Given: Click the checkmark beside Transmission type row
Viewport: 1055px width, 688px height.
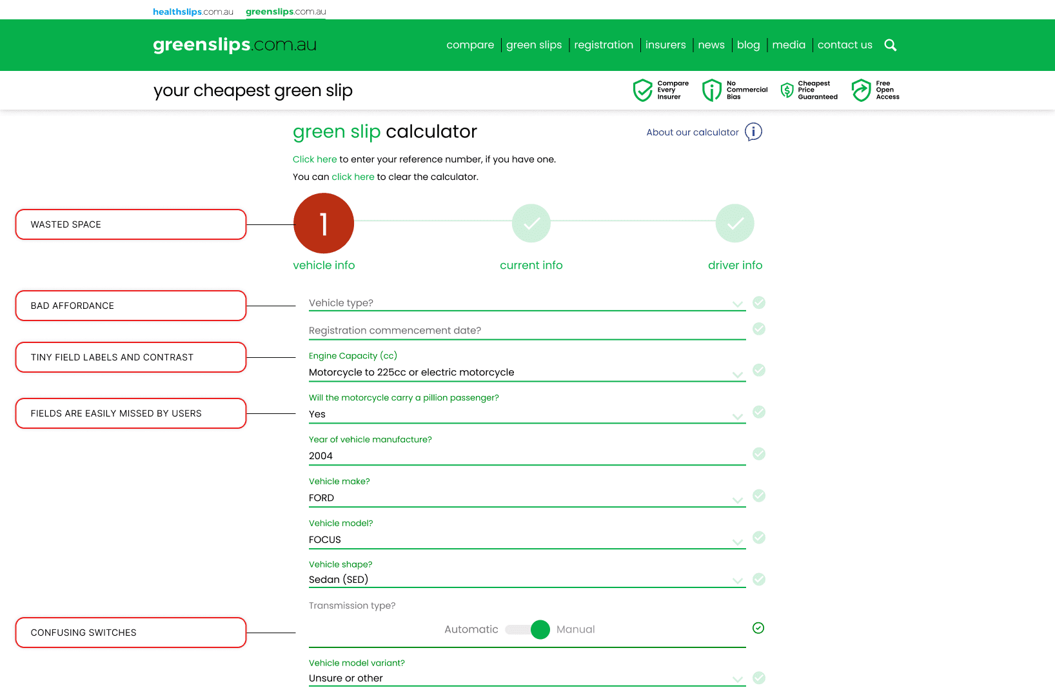Looking at the screenshot, I should click(758, 628).
